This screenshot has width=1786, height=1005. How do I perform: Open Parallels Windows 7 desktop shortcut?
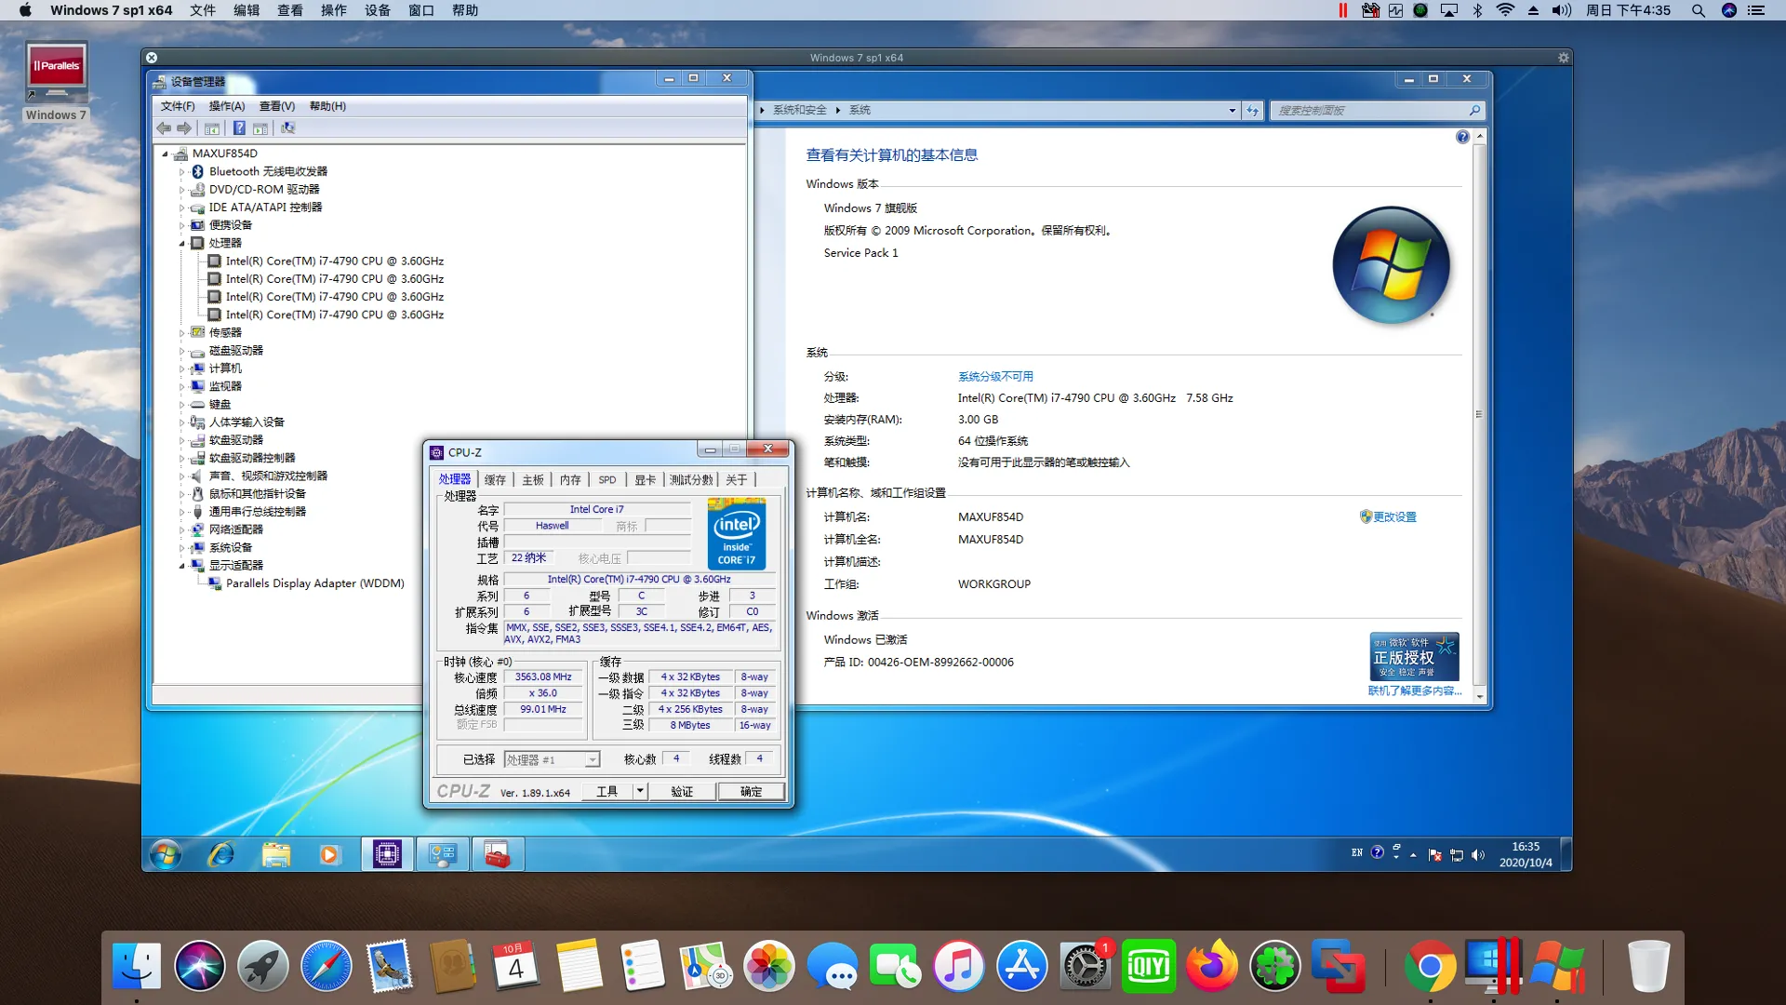pos(56,82)
